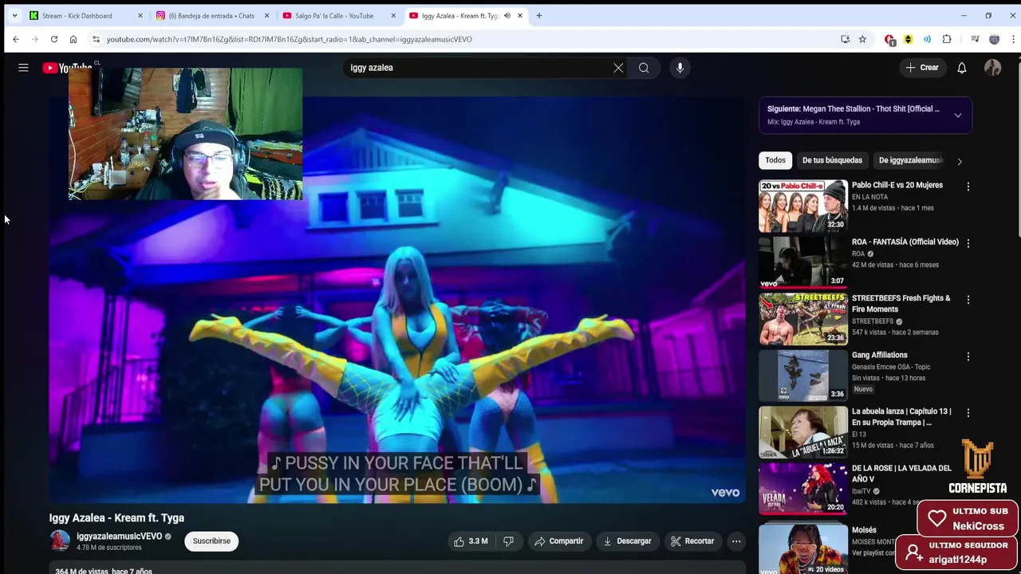Bookmark this page with the star
Screen dimensions: 1021x574
click(x=862, y=39)
